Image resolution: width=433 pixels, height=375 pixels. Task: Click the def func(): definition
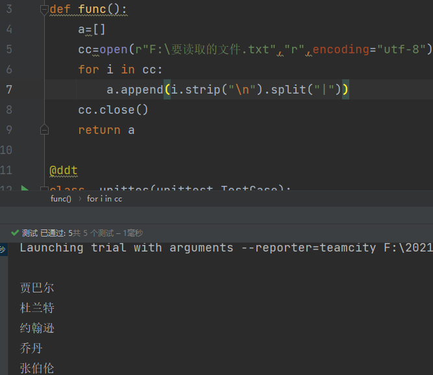pyautogui.click(x=88, y=9)
